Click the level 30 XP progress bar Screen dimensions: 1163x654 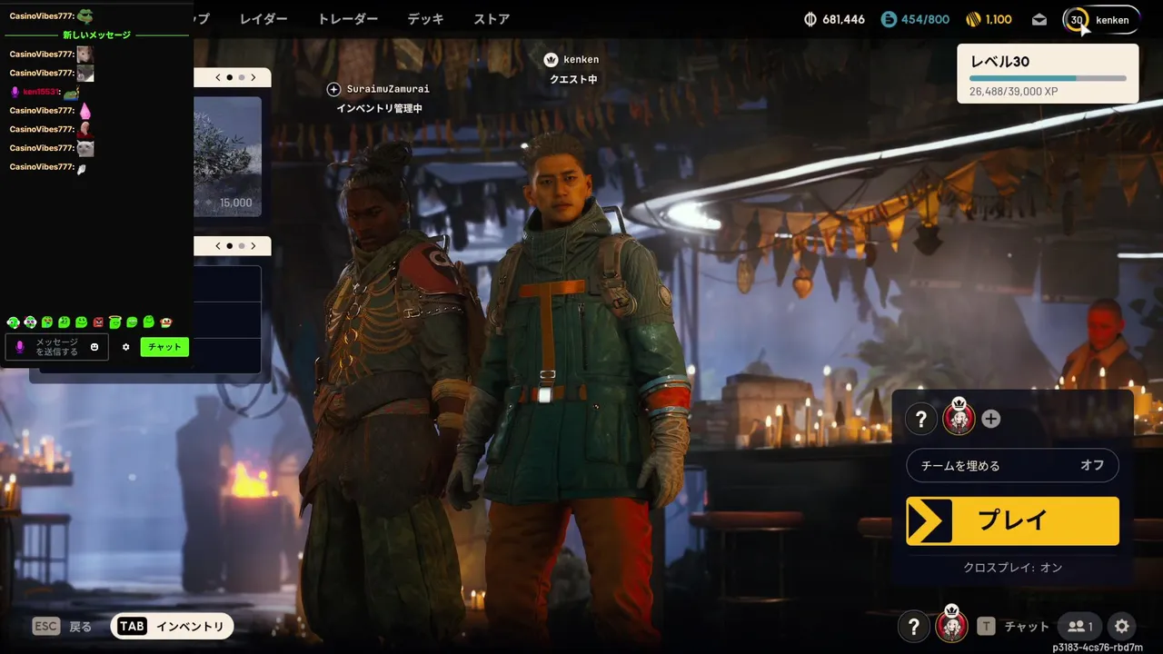1048,79
